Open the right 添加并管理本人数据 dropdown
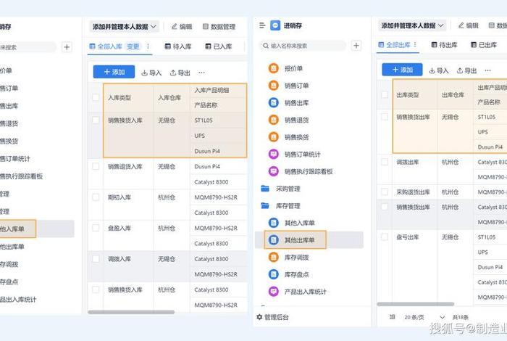 click(412, 25)
